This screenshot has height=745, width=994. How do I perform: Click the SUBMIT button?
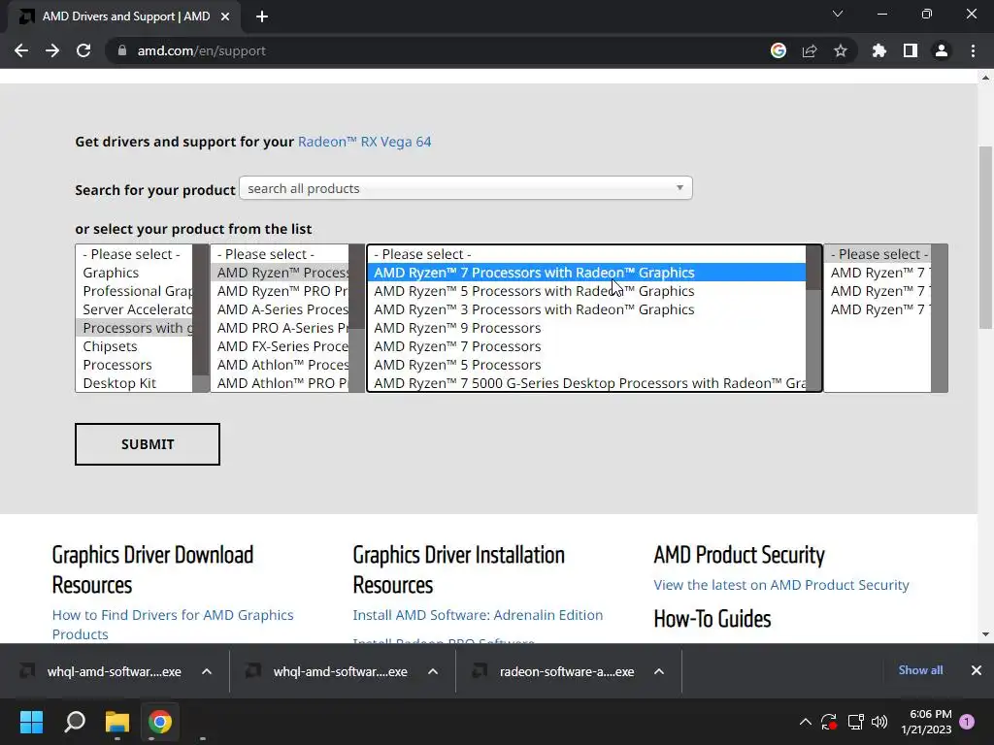148,444
